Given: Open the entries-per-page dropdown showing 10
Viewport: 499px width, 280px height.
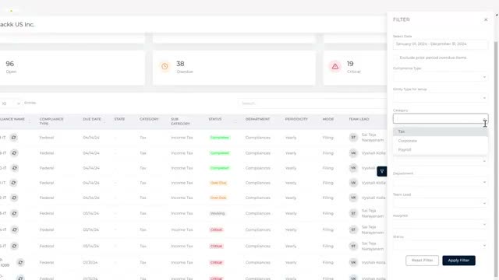Looking at the screenshot, I should click(x=10, y=103).
